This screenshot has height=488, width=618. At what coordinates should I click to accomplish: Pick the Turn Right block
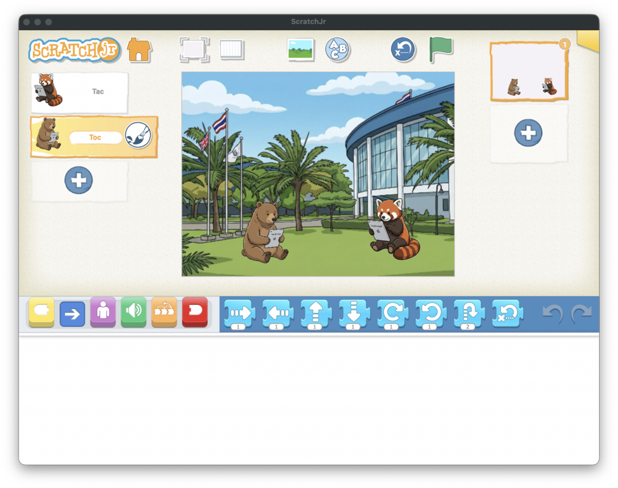coord(392,314)
